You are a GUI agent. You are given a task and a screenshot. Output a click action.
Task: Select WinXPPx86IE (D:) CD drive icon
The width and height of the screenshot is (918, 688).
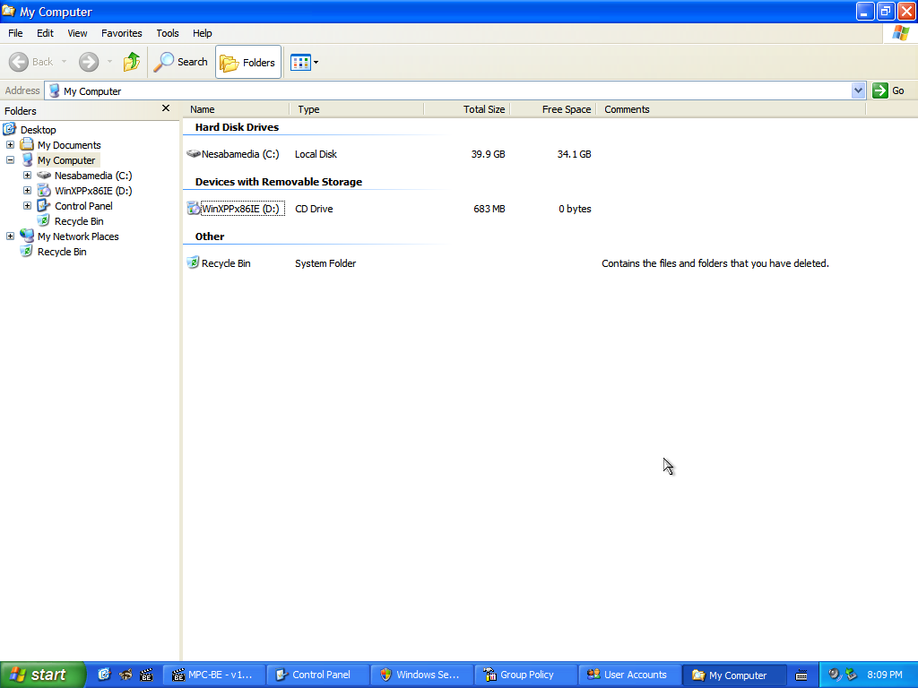(194, 209)
